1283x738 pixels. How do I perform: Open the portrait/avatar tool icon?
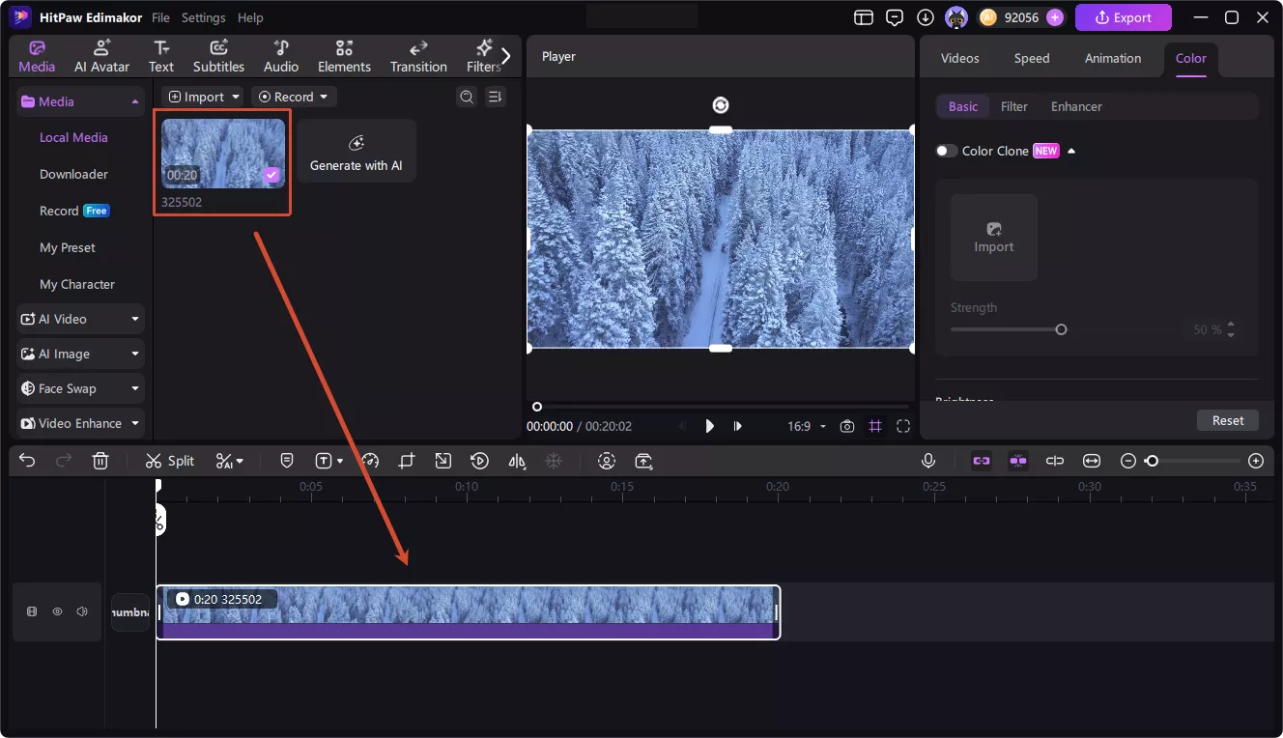pyautogui.click(x=607, y=461)
